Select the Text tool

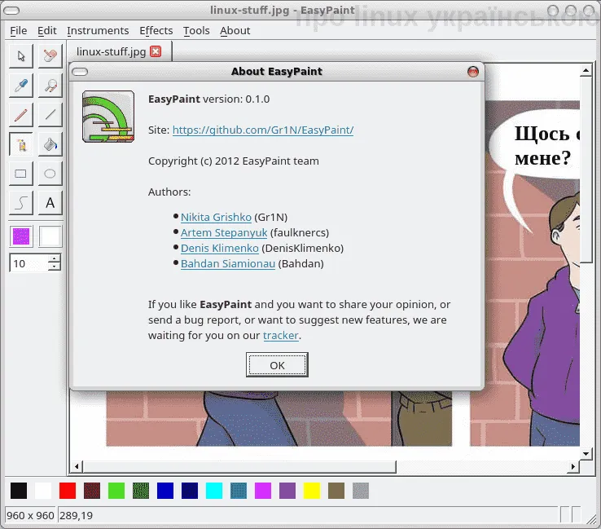(50, 203)
